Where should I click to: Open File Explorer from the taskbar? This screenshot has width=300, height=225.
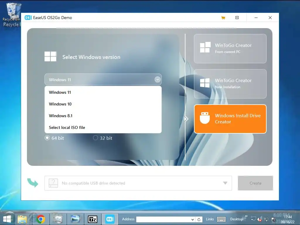coord(22,219)
